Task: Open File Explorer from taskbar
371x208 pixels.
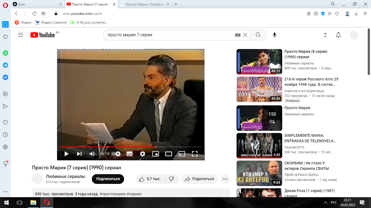Action: 33,202
